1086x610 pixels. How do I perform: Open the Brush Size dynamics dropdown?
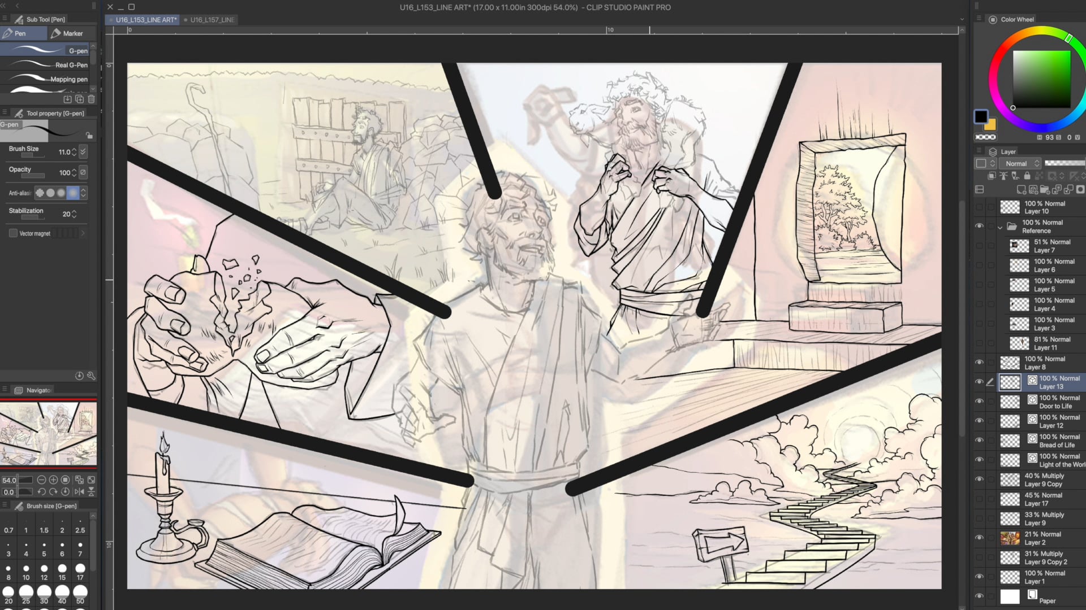coord(83,152)
